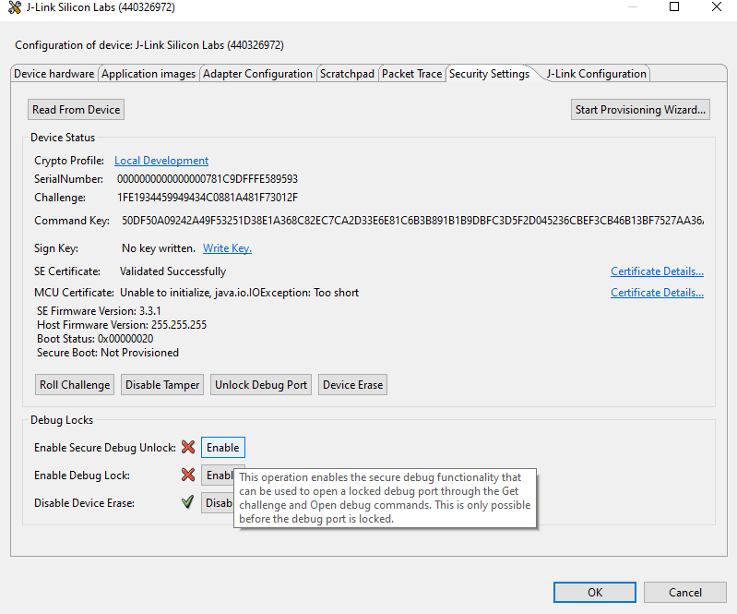This screenshot has width=737, height=614.
Task: Click the Device Erase button
Action: click(353, 385)
